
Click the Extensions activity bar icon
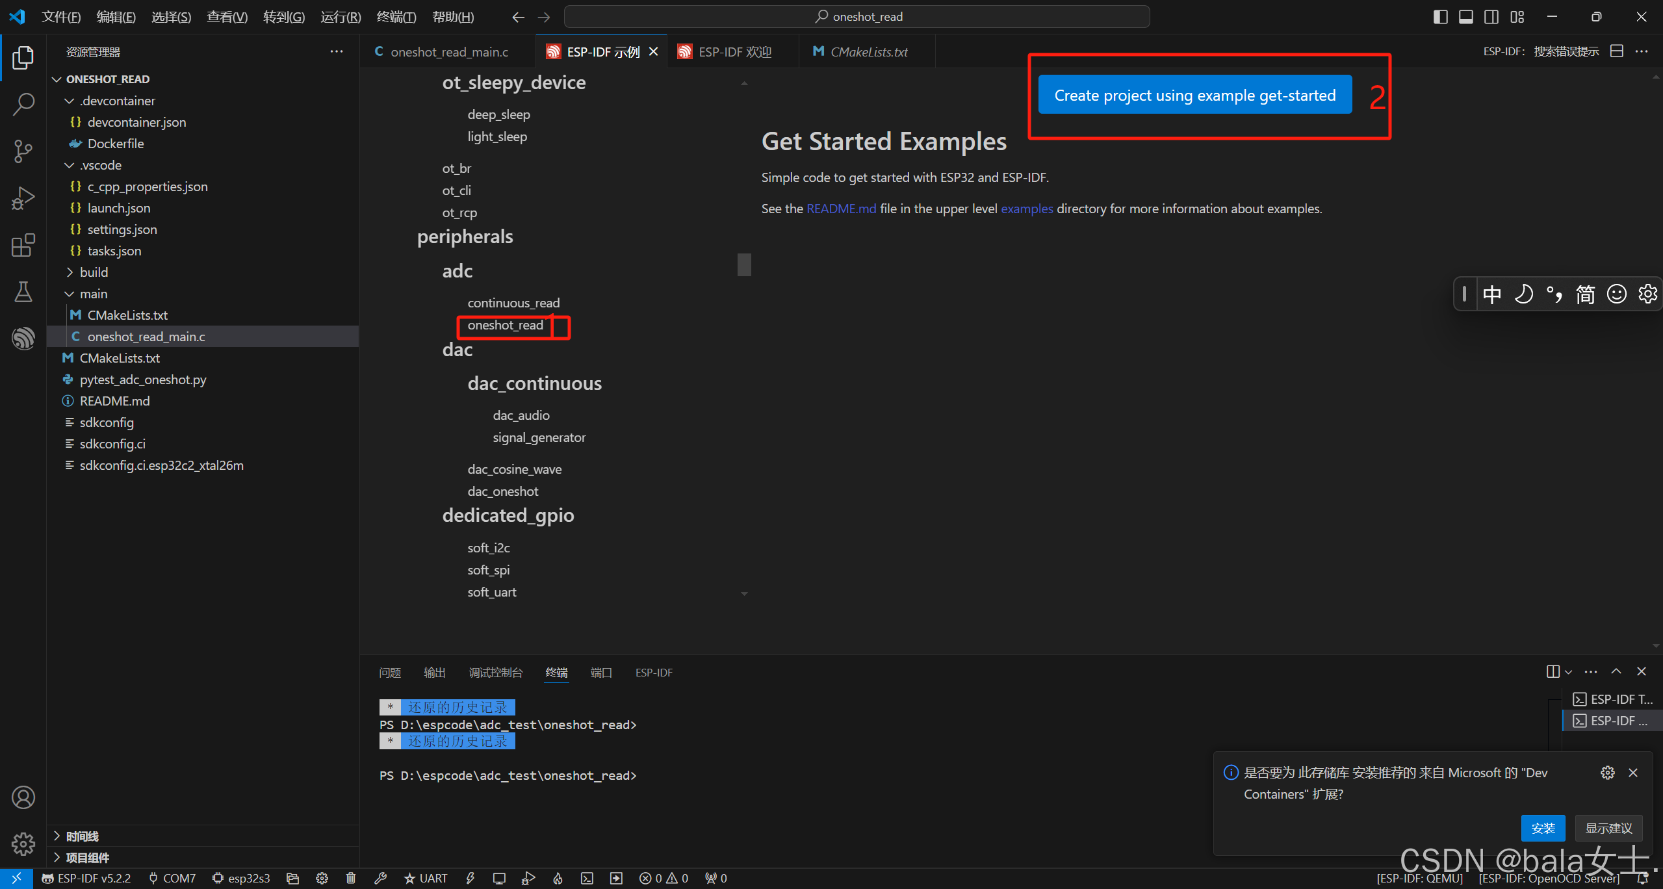click(x=23, y=245)
